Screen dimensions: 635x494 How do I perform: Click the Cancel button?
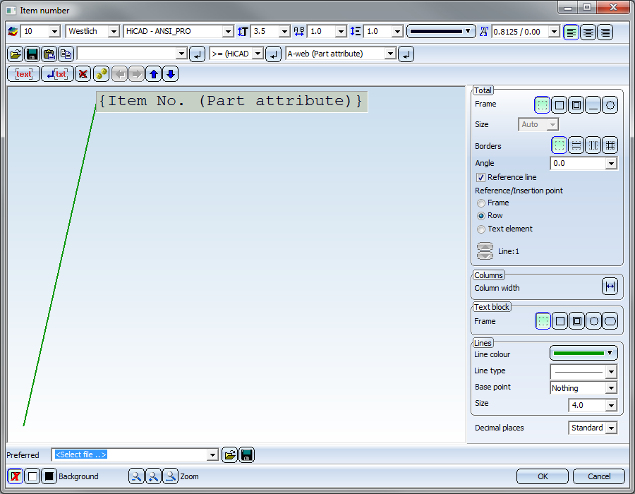pos(598,476)
